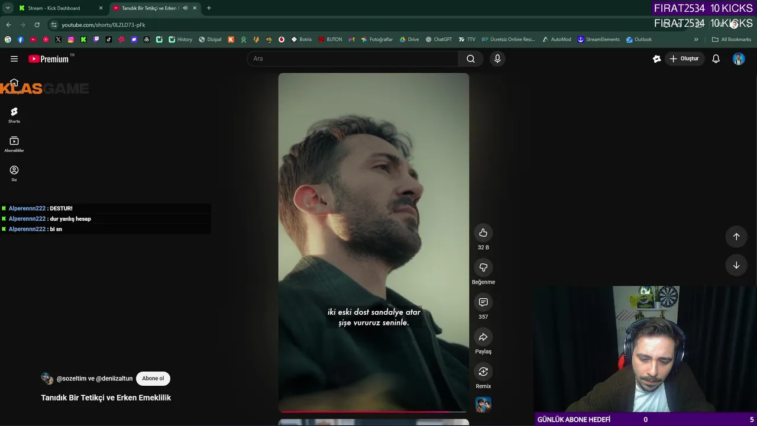
Task: Like the Short with thumbs up
Action: click(x=483, y=233)
